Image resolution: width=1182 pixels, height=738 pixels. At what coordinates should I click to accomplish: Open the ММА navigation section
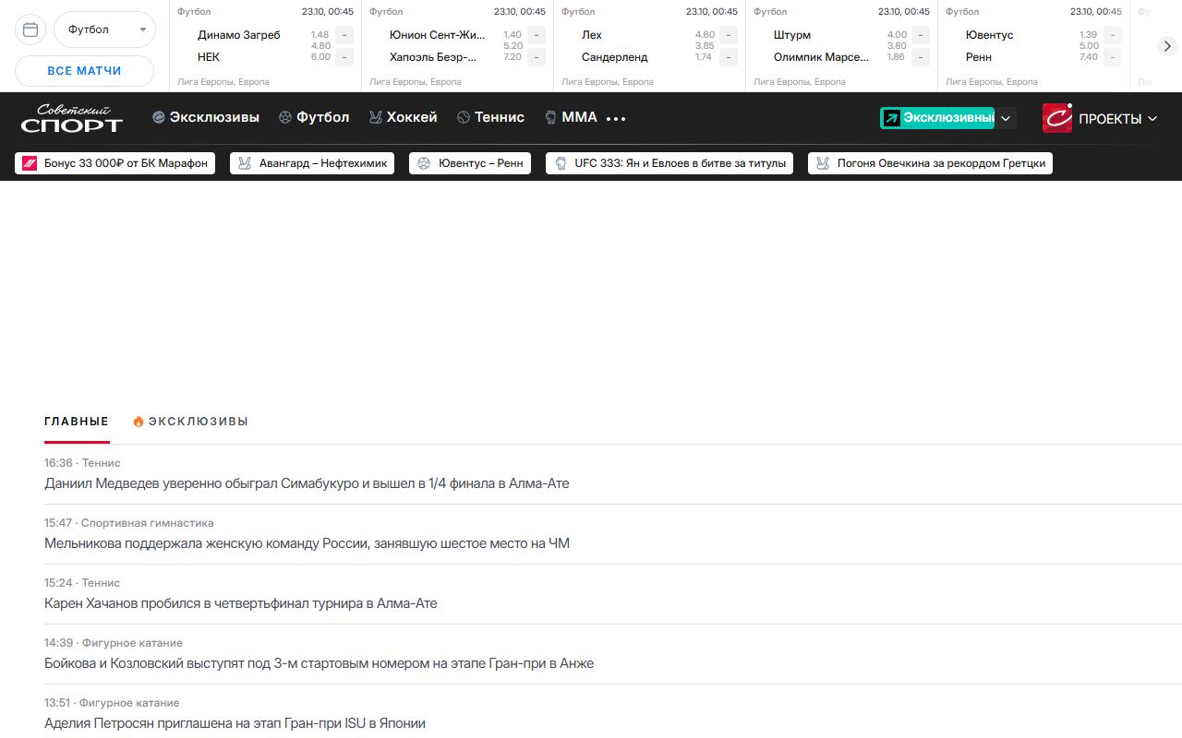pos(571,117)
